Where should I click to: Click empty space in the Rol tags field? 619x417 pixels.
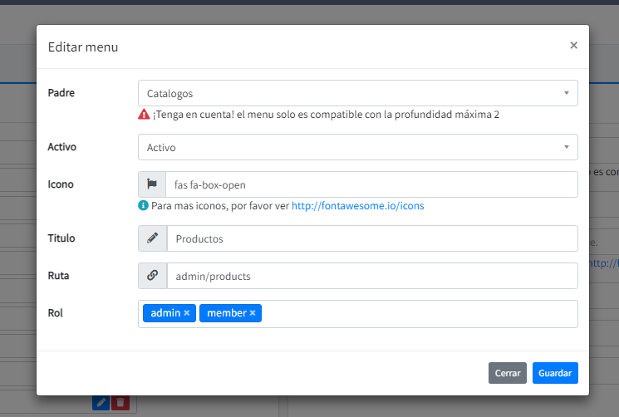[415, 313]
